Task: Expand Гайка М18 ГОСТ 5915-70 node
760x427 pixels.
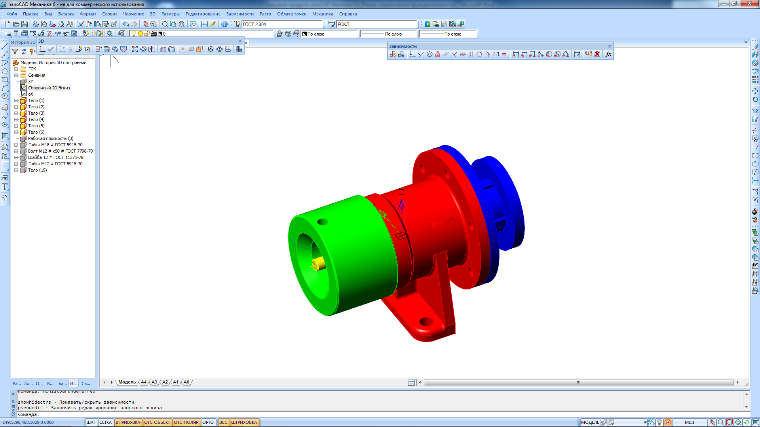Action: click(x=16, y=145)
